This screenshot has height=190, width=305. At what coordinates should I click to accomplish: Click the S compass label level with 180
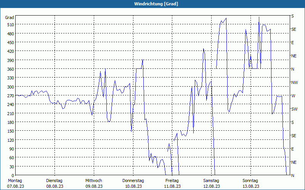pyautogui.click(x=292, y=122)
